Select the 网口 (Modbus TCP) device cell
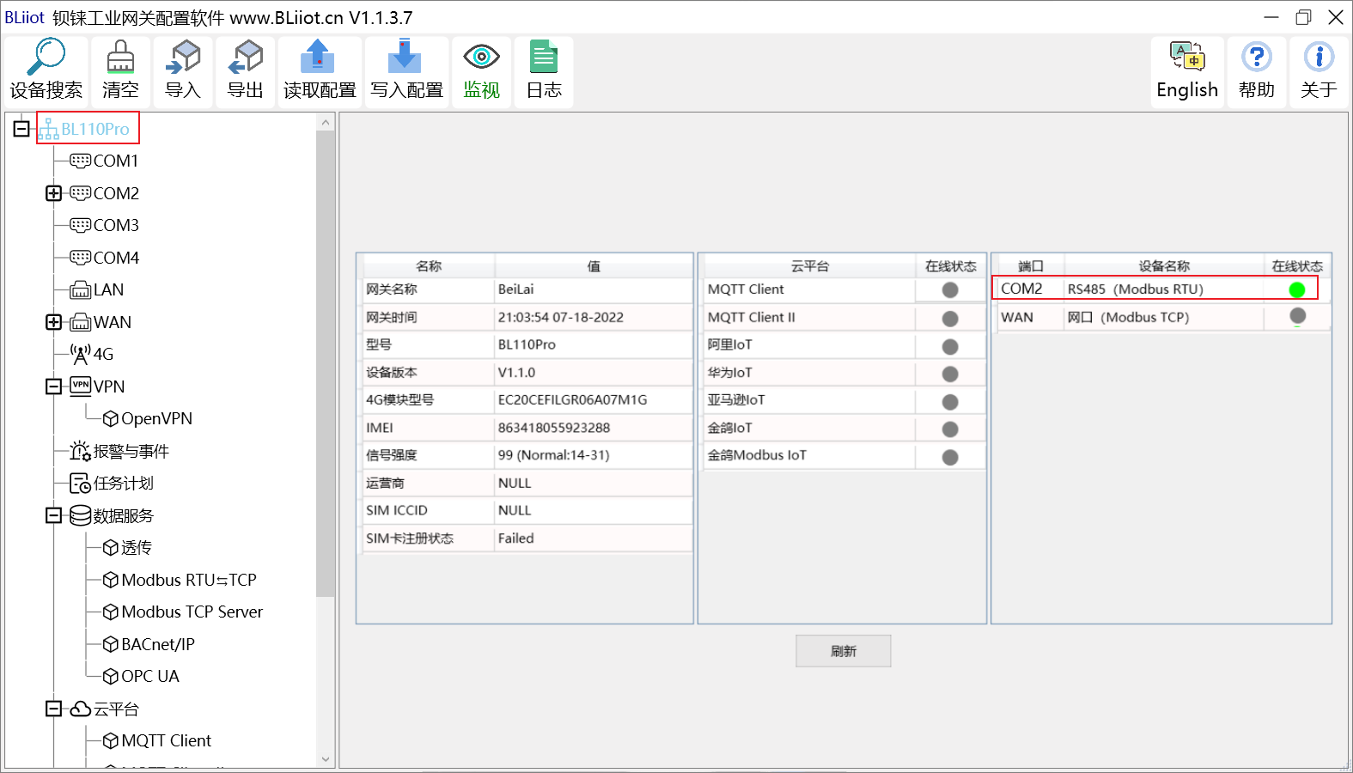This screenshot has width=1353, height=773. [x=1164, y=317]
